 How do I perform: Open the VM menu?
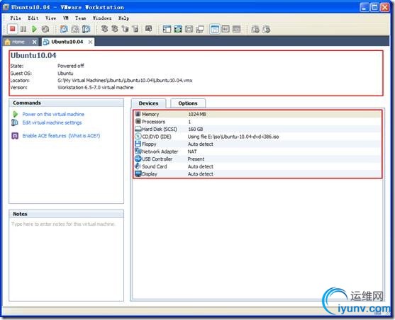click(65, 18)
